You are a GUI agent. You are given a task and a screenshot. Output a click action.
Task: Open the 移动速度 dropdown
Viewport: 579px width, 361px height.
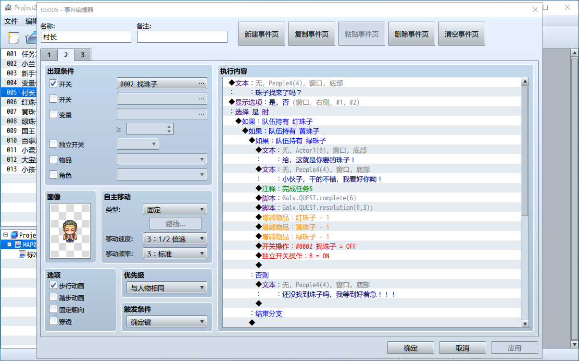(x=175, y=239)
